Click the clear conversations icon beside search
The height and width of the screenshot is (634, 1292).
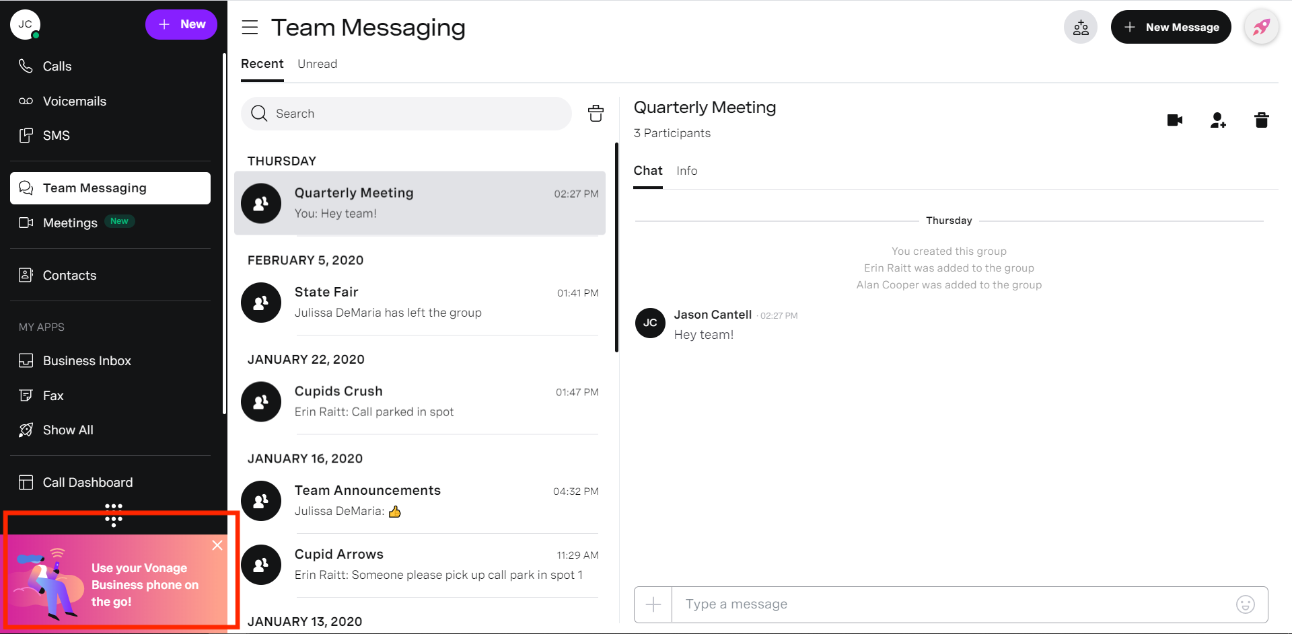596,114
